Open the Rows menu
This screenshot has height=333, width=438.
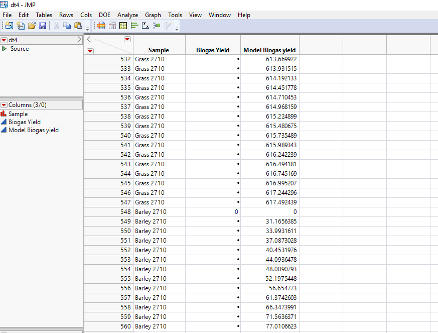pyautogui.click(x=66, y=15)
